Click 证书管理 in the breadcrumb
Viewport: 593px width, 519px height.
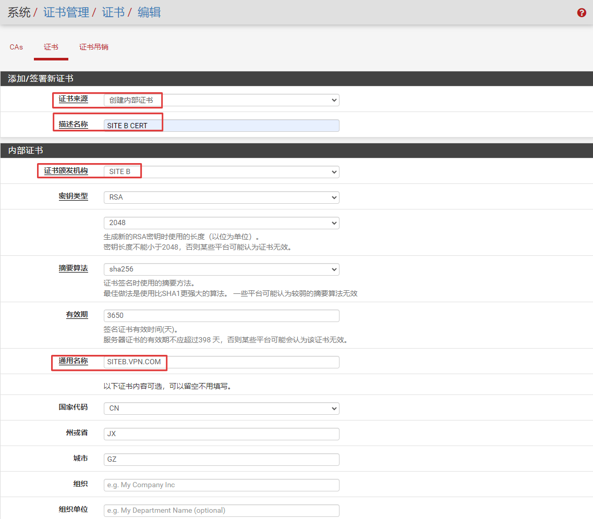click(x=66, y=13)
